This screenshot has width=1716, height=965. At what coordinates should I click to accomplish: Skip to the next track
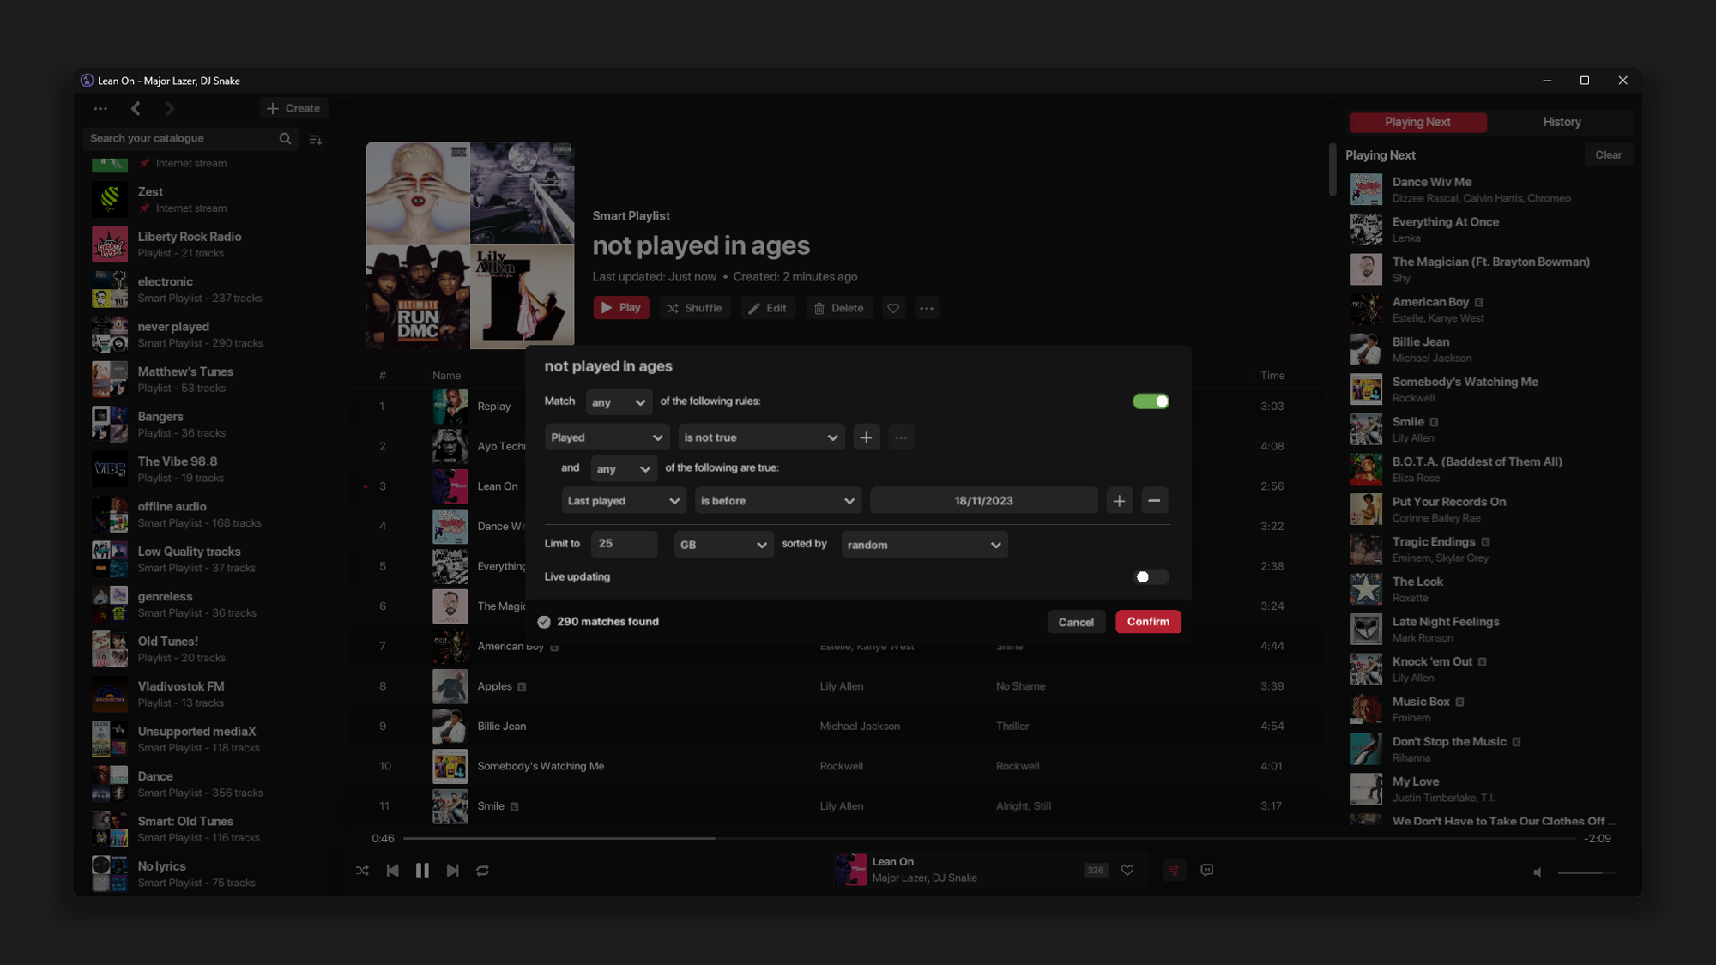coord(453,870)
